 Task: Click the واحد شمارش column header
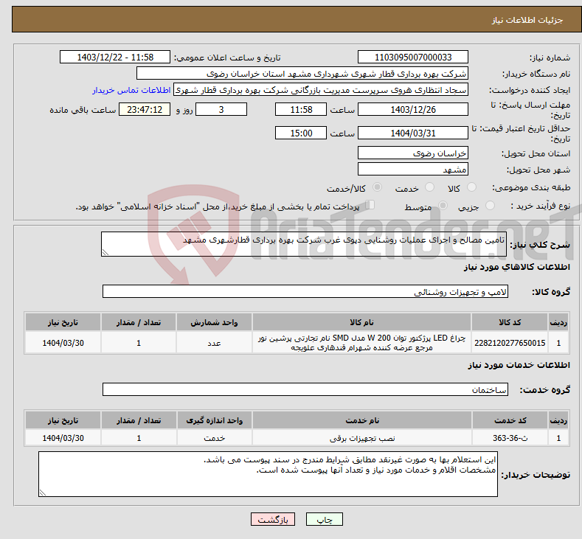(x=214, y=322)
